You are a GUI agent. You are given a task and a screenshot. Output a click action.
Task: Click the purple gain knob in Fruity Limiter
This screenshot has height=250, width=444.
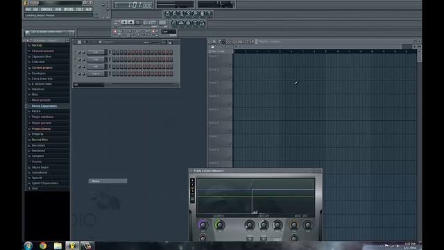(203, 225)
